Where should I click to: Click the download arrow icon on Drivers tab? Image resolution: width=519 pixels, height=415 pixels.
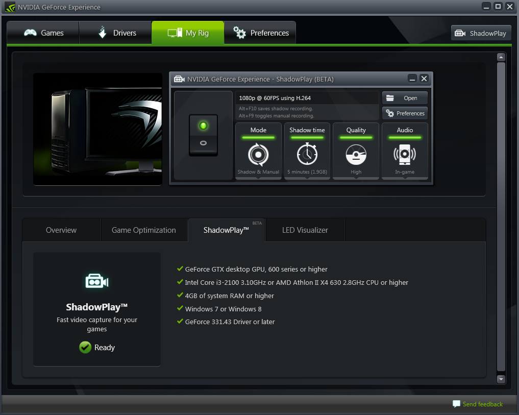coord(103,33)
